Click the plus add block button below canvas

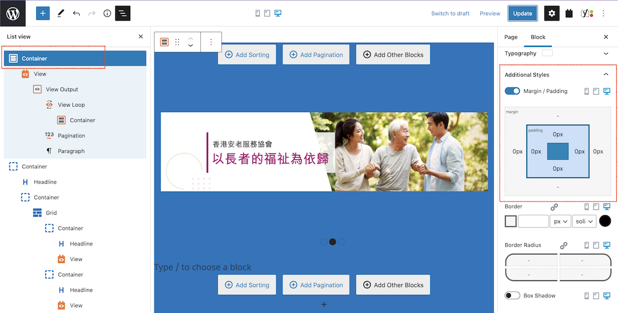tap(324, 305)
